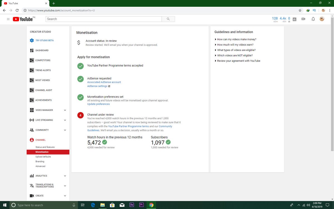This screenshot has height=209, width=334.
Task: Open the YouTube hamburger guide menu
Action: coord(8,19)
